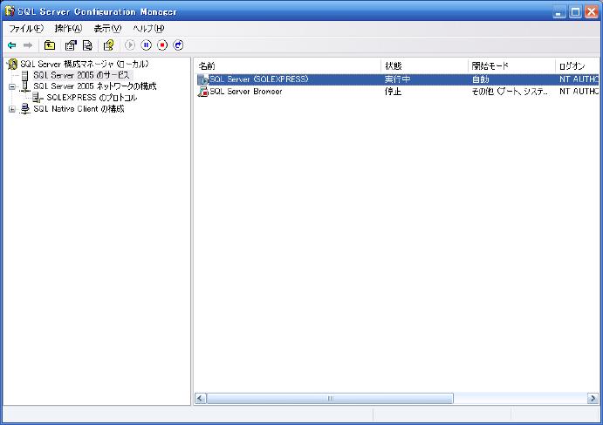Pause the service with the toolbar button
Screen dimensions: 603x425
146,45
